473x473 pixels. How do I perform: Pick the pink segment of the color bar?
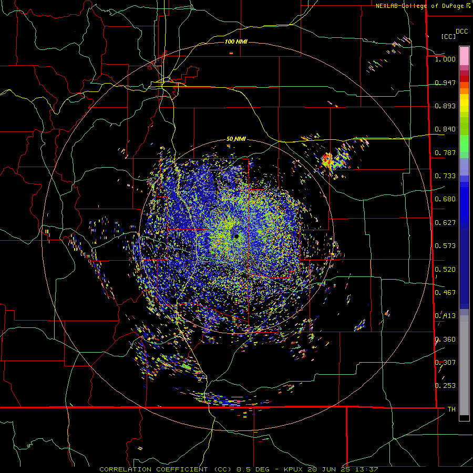pos(464,56)
